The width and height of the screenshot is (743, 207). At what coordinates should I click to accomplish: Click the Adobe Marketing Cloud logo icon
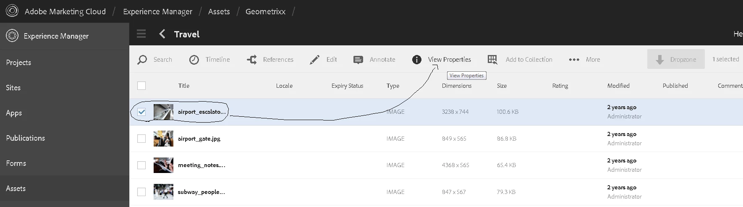[12, 11]
